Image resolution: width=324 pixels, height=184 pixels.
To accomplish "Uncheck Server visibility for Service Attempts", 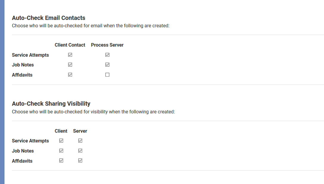I will tap(80, 141).
